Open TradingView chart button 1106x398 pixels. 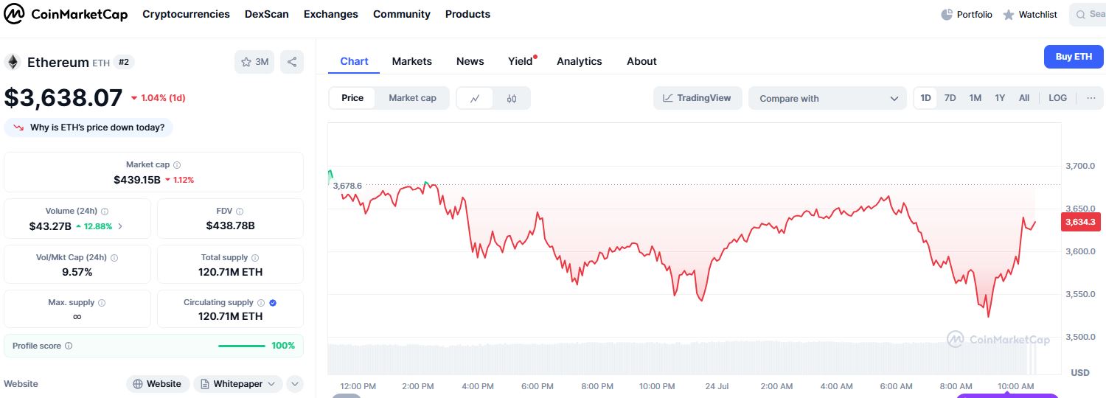[697, 98]
